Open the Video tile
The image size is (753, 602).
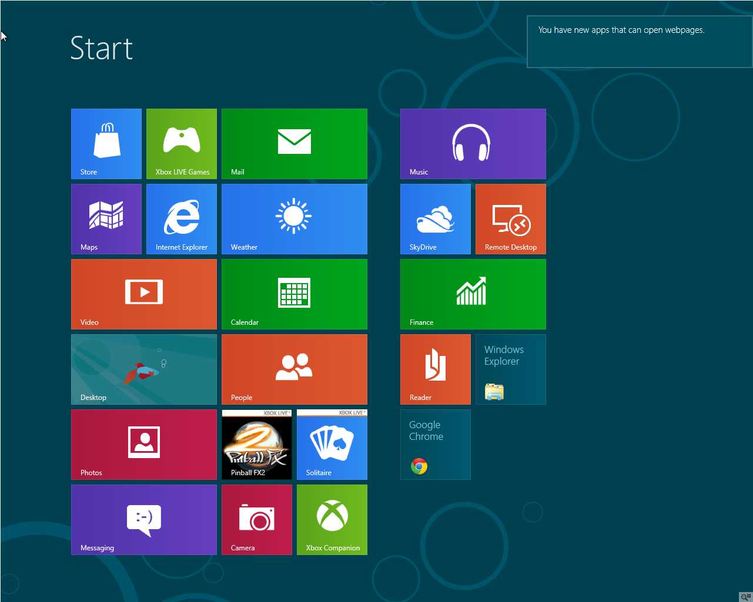click(x=144, y=294)
